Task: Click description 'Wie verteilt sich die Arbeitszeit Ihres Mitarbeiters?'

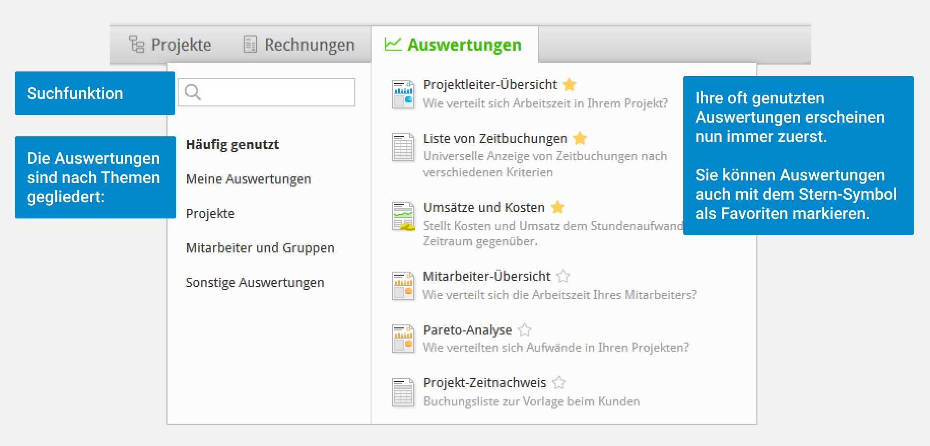Action: pos(560,295)
